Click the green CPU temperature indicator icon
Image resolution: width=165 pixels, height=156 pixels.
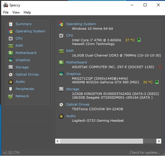(x=139, y=40)
